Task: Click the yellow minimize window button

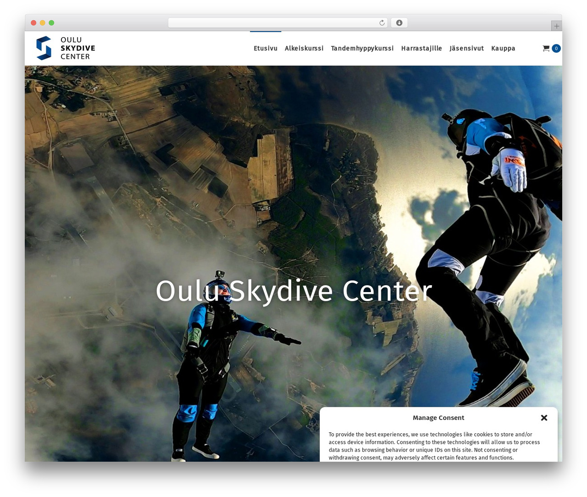Action: (x=43, y=23)
